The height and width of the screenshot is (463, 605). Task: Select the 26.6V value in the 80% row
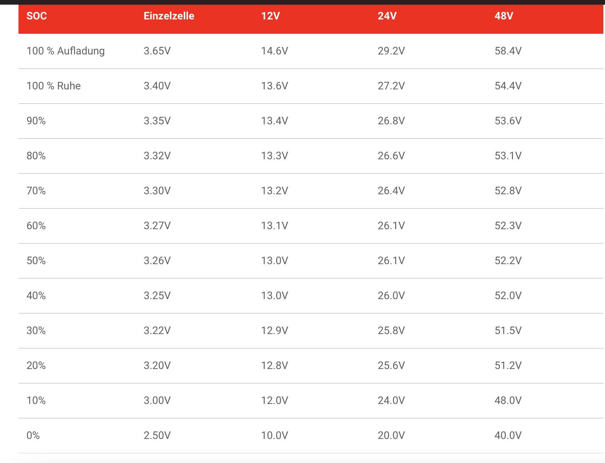click(x=391, y=156)
